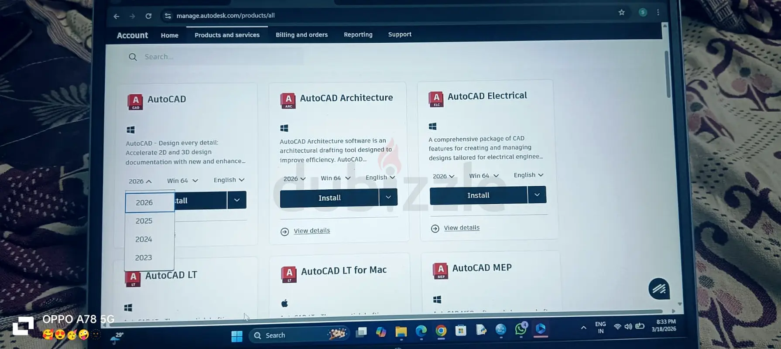Click the ENG IN language indicator
This screenshot has width=781, height=349.
600,328
